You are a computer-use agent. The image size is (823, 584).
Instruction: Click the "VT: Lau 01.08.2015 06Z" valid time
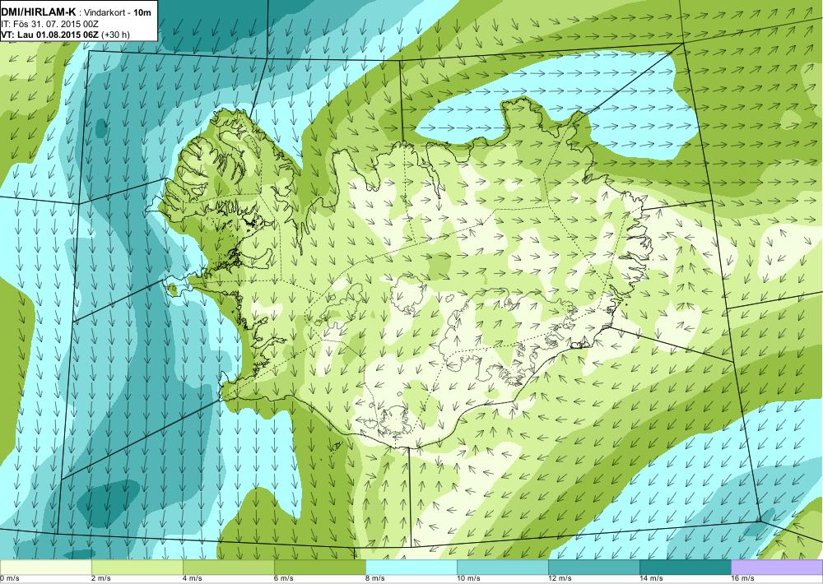tap(50, 35)
